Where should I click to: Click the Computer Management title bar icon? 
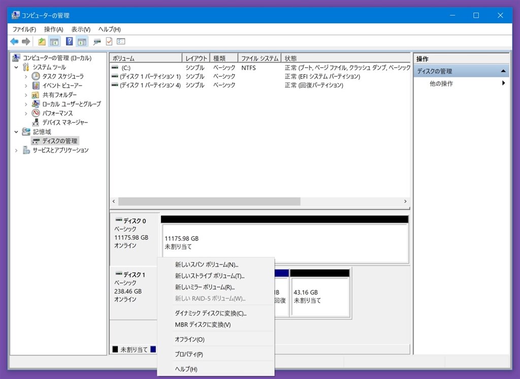coord(16,15)
